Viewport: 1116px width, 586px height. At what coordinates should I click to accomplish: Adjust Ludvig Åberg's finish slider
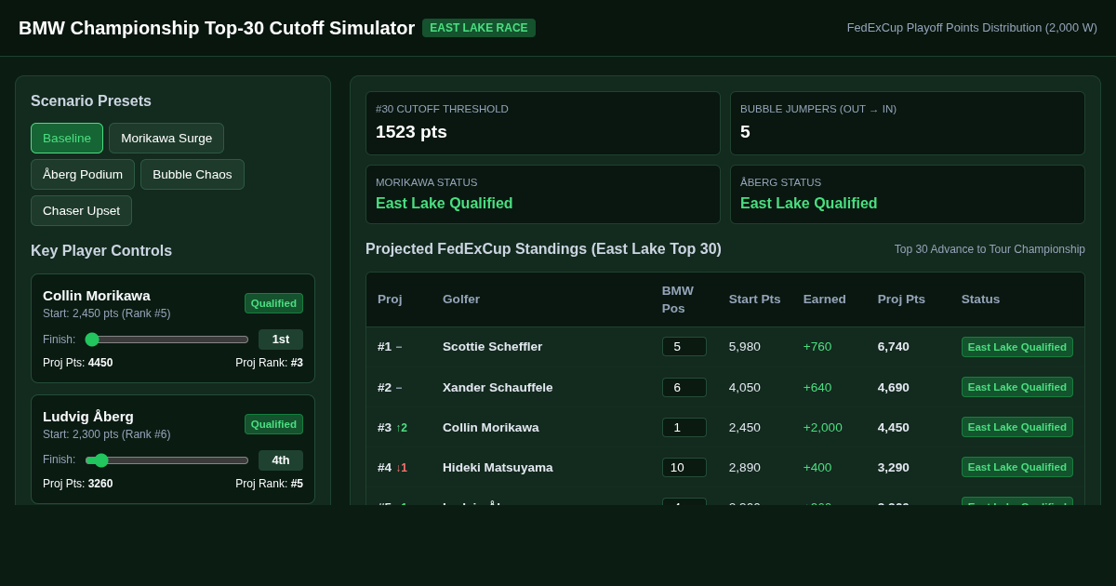click(167, 460)
